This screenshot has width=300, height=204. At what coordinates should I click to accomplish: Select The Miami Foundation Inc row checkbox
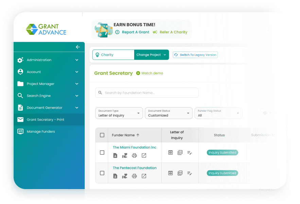coord(102,152)
